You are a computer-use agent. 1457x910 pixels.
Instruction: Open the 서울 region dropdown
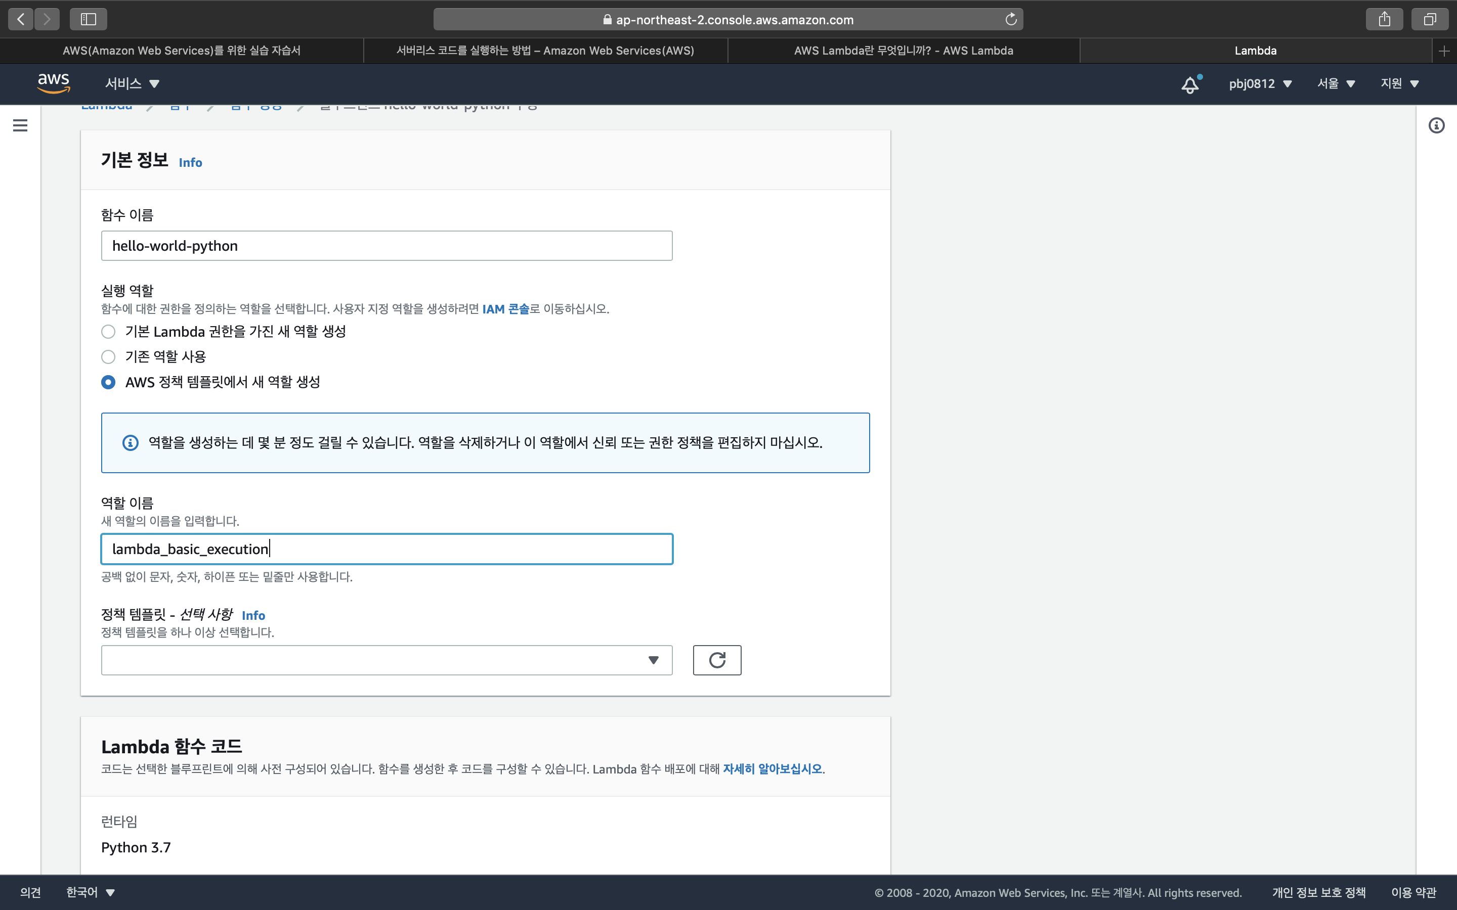[1336, 83]
